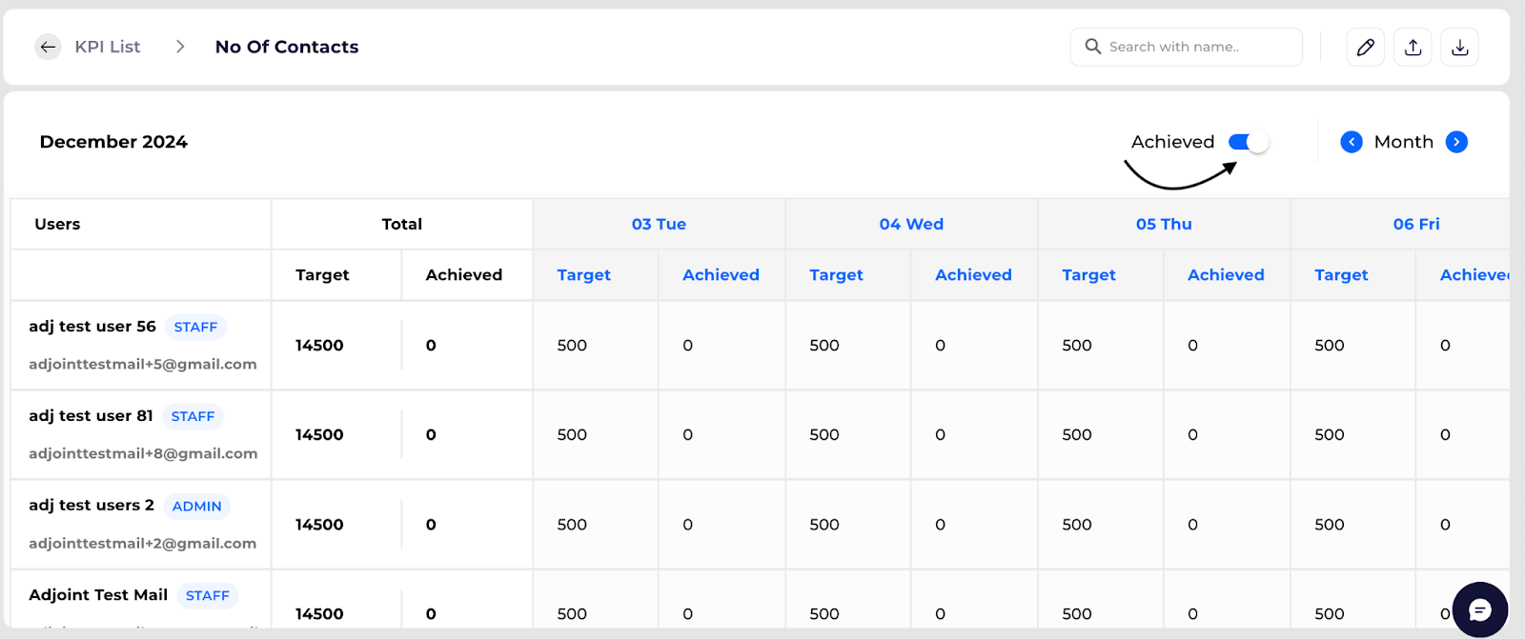Select user adj test users 2
The width and height of the screenshot is (1525, 639).
click(91, 506)
